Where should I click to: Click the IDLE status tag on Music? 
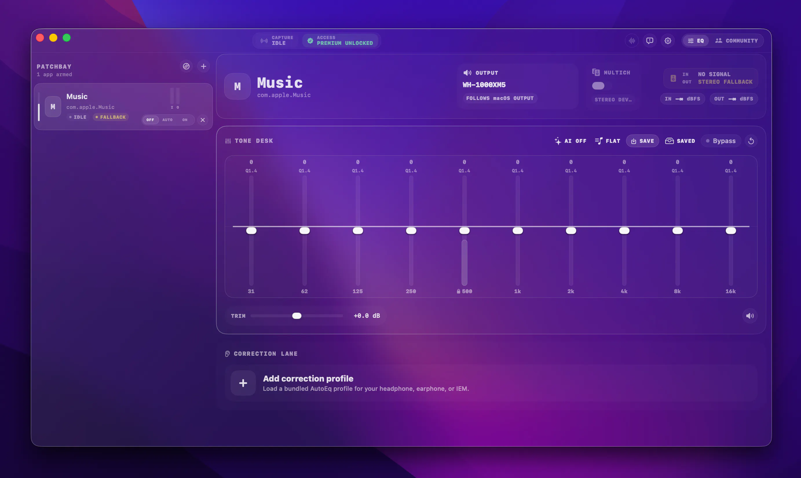(x=78, y=117)
